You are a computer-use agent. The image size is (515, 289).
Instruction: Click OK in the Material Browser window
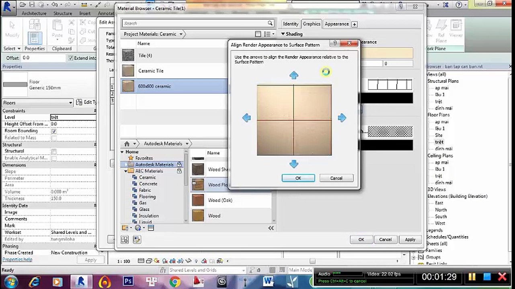pos(361,240)
